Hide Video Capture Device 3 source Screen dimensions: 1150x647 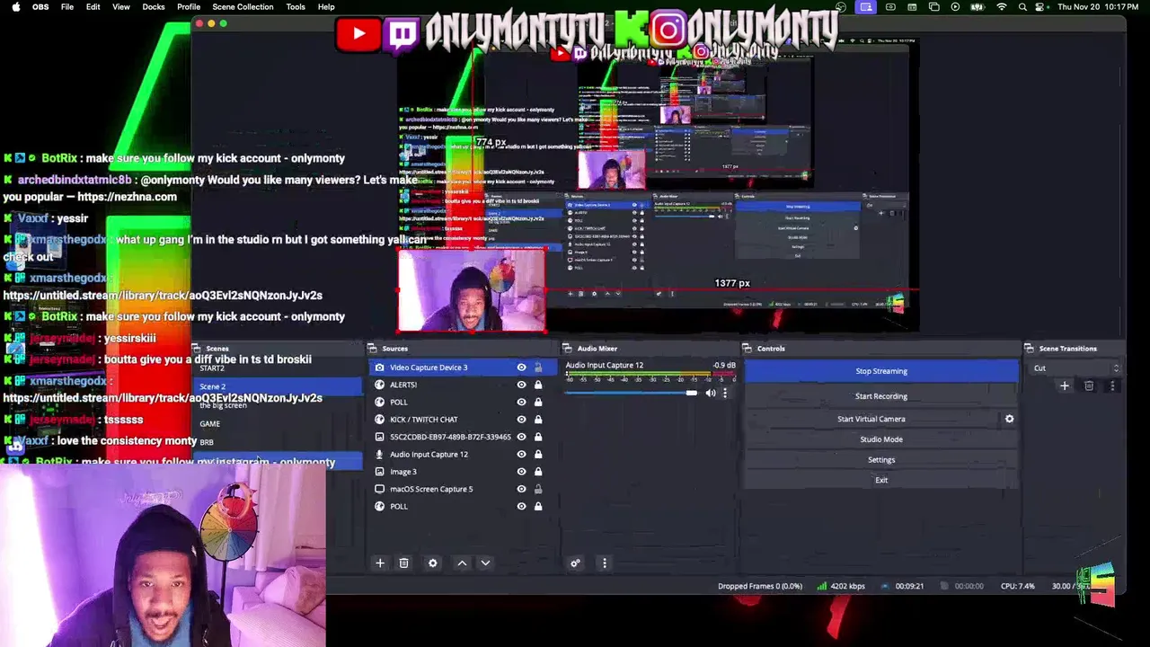coord(521,368)
